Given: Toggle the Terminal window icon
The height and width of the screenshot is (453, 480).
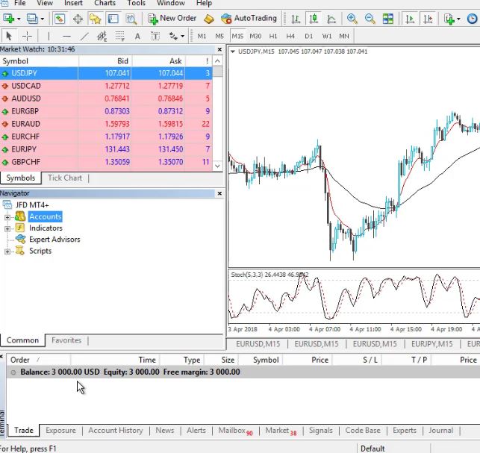Looking at the screenshot, I should coord(113,19).
